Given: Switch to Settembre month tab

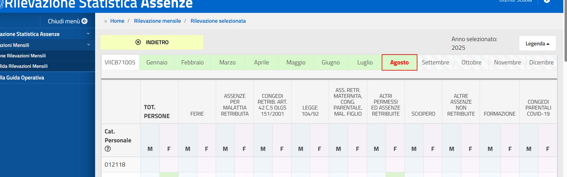Looking at the screenshot, I should (435, 63).
